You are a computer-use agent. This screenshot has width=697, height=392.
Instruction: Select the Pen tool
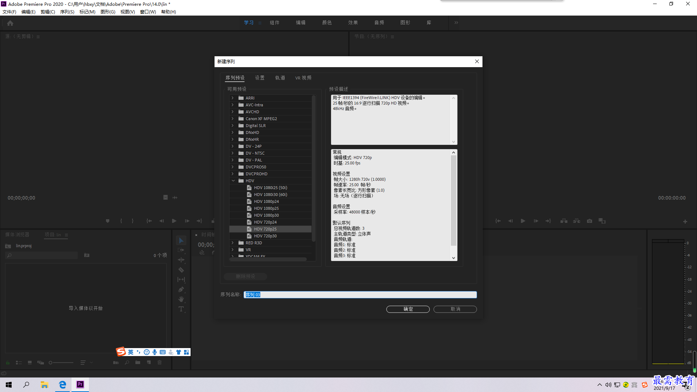tap(181, 289)
